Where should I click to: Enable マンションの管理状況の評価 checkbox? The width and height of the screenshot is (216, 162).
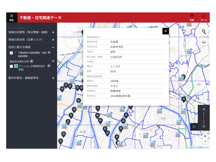12,66
